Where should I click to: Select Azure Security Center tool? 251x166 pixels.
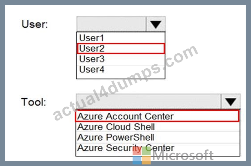(x=158, y=148)
